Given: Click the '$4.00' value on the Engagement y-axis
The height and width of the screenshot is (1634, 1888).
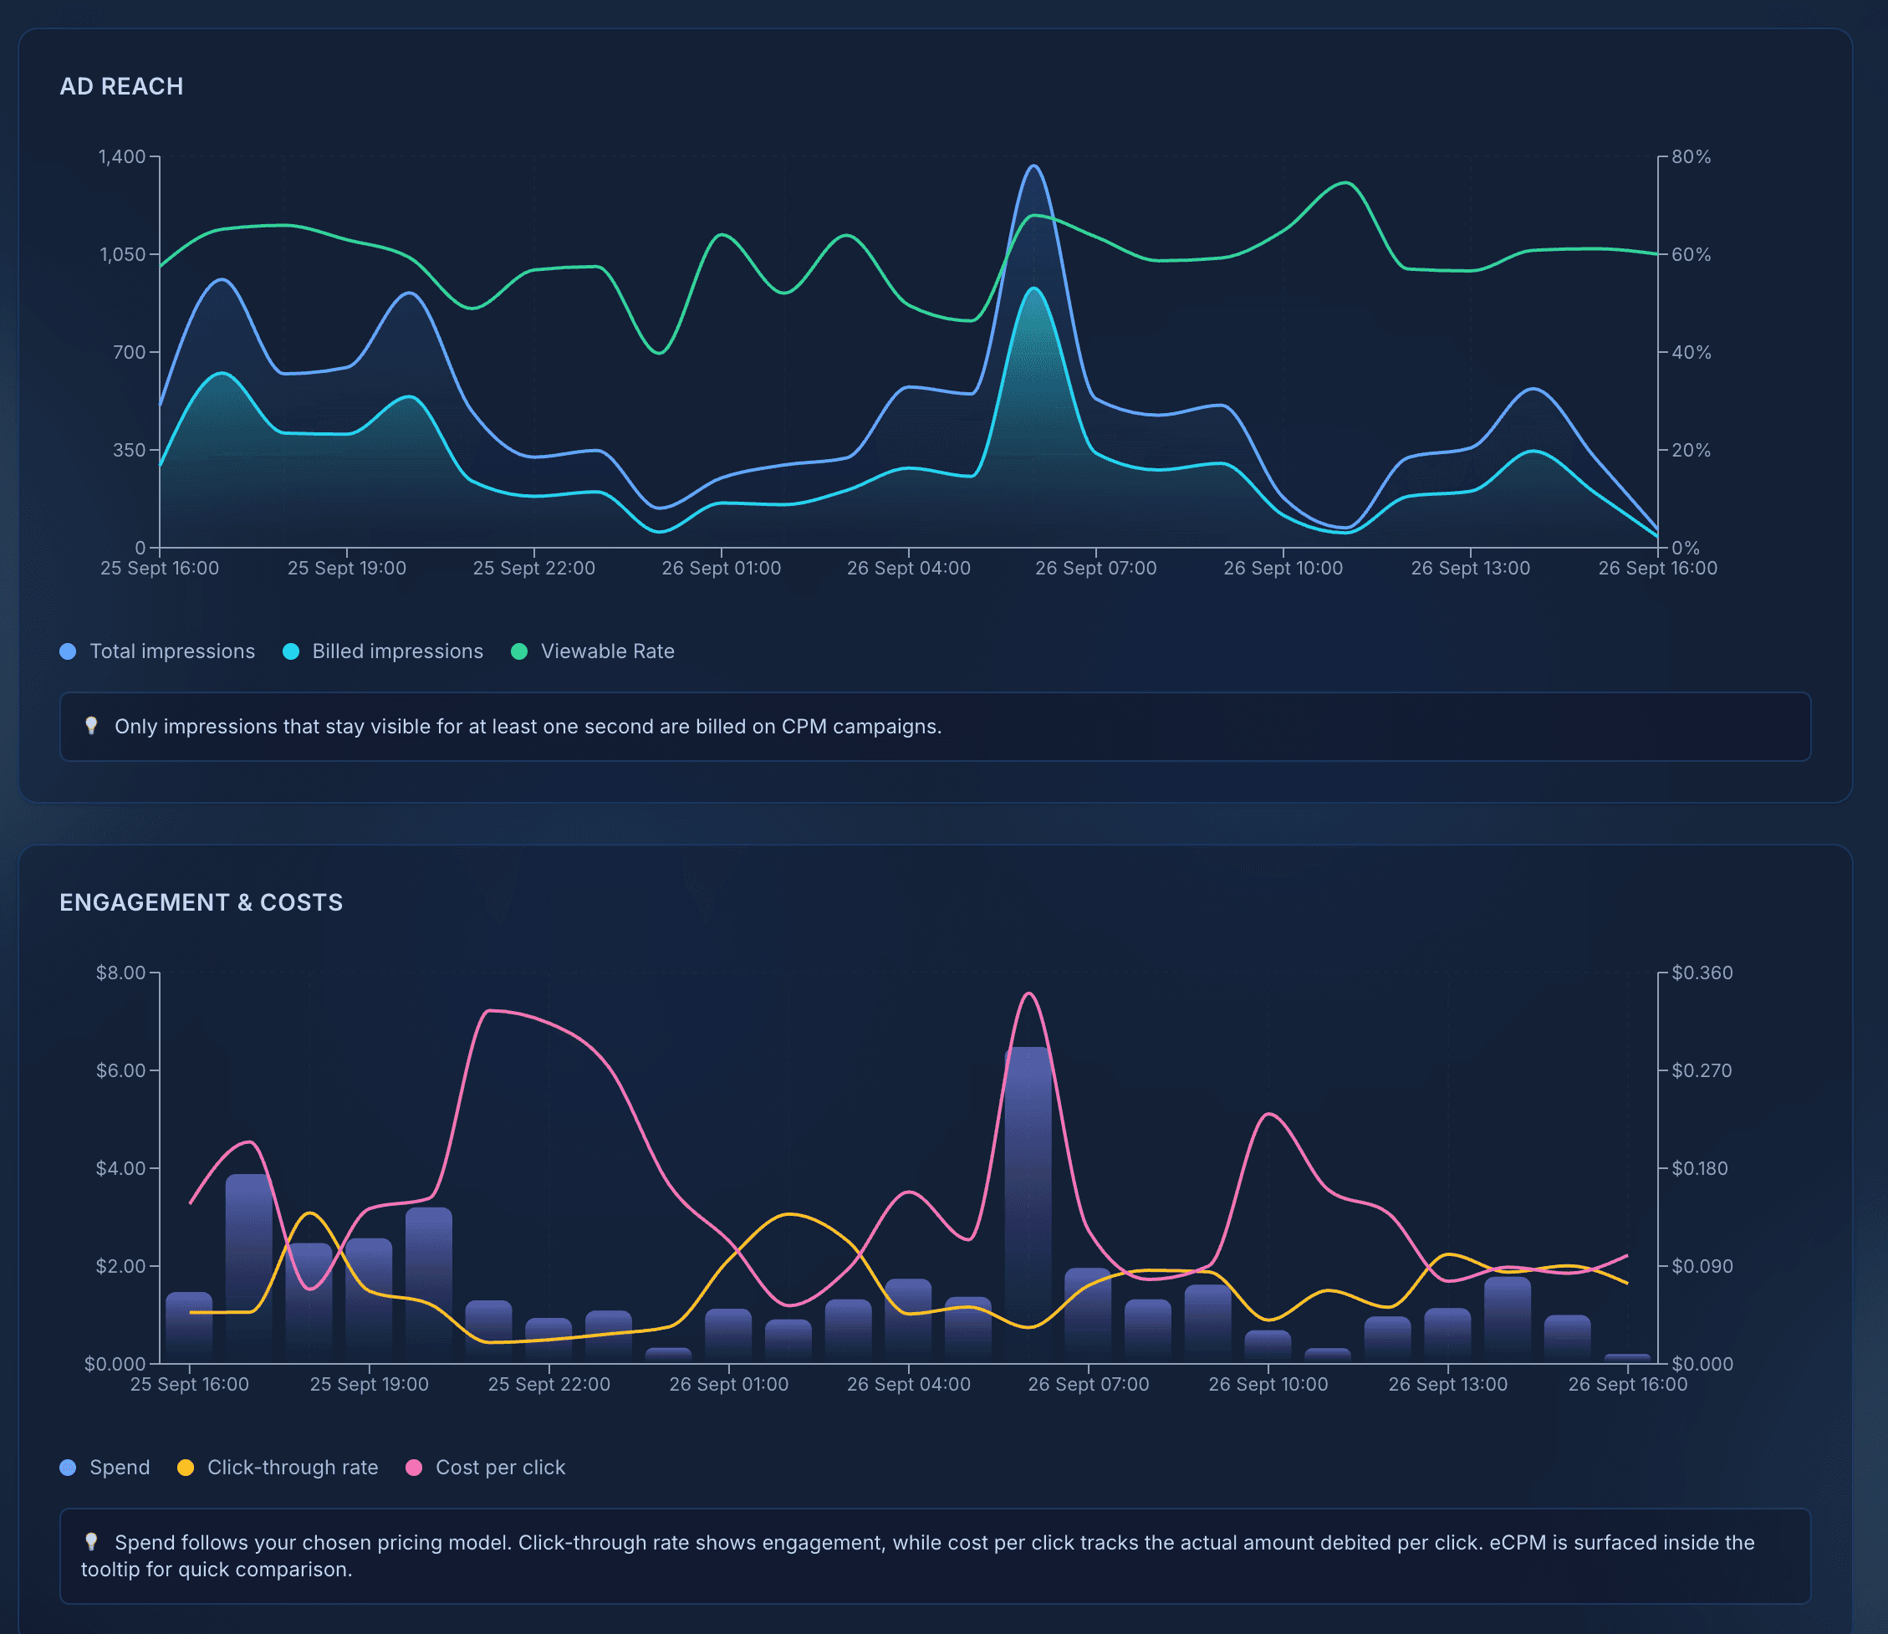Looking at the screenshot, I should click(121, 1168).
